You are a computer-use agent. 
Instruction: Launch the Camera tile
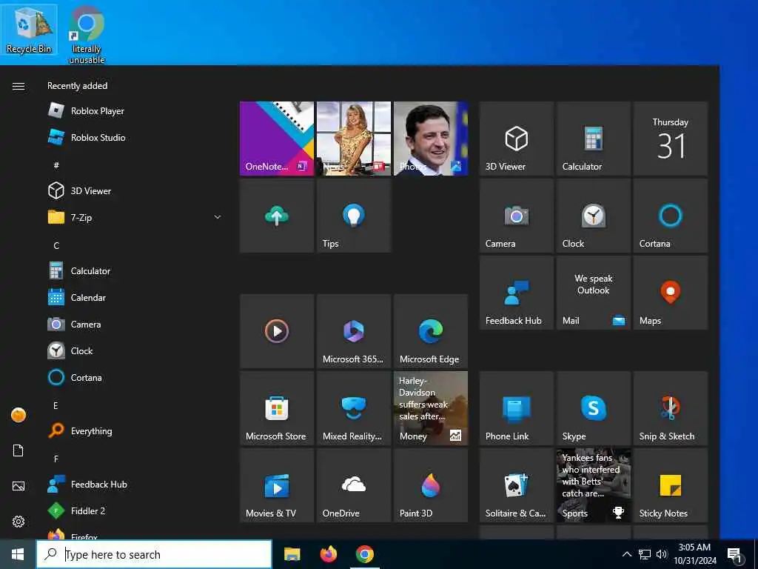point(516,216)
